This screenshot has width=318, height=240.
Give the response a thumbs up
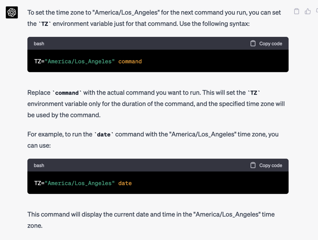[308, 11]
